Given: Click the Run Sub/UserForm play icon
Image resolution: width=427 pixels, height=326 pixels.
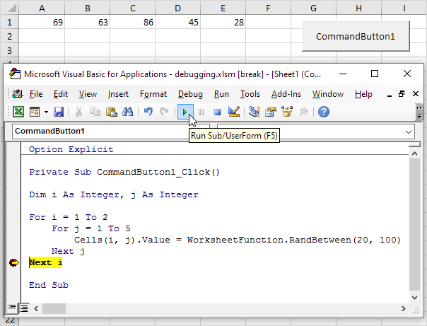Looking at the screenshot, I should [x=185, y=112].
